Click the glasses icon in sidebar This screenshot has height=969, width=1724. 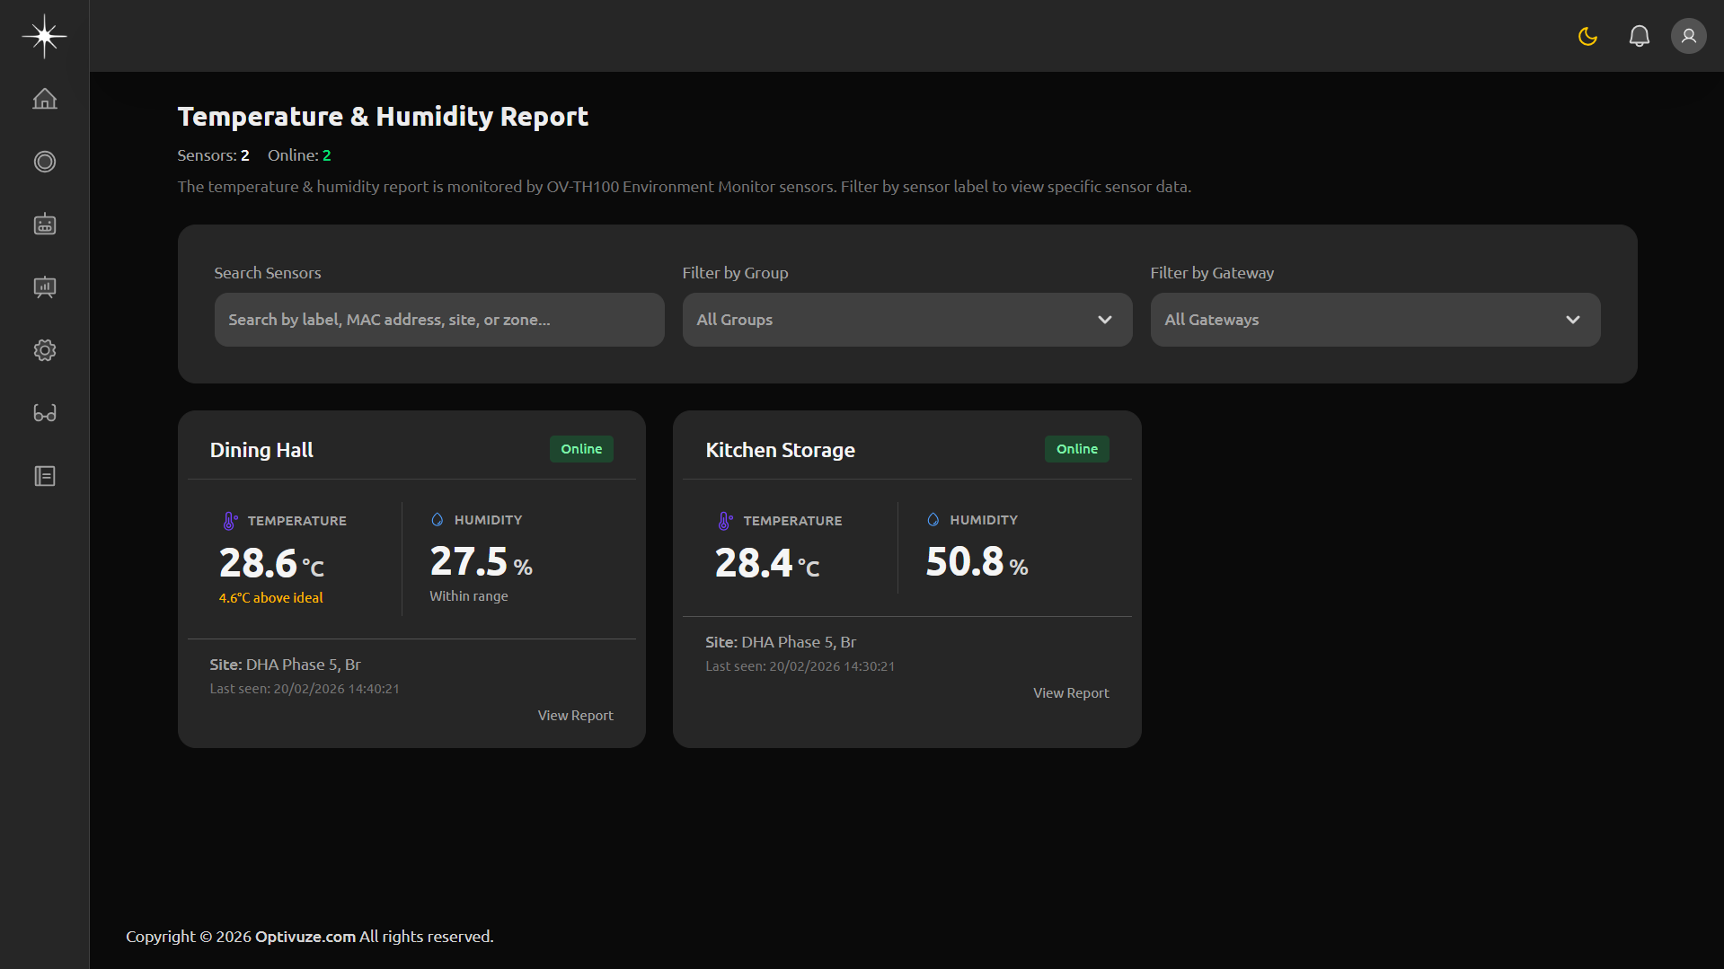tap(44, 413)
